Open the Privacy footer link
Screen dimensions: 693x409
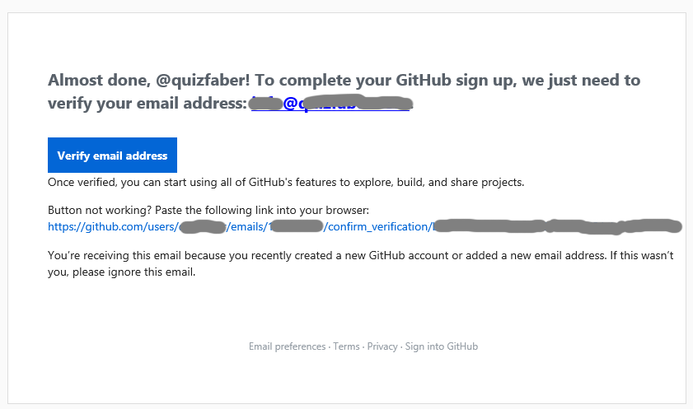tap(382, 346)
